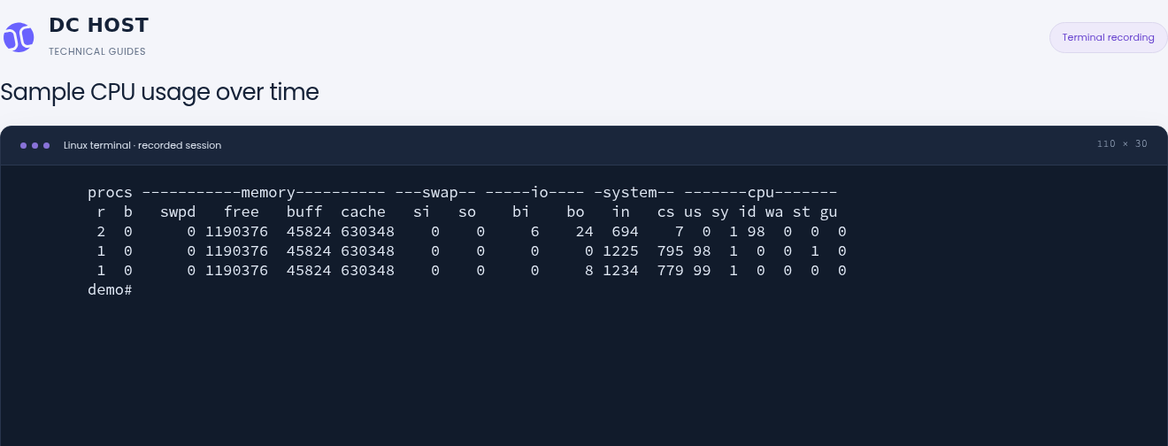Viewport: 1168px width, 446px height.
Task: Click the demo# shell prompt
Action: (111, 289)
